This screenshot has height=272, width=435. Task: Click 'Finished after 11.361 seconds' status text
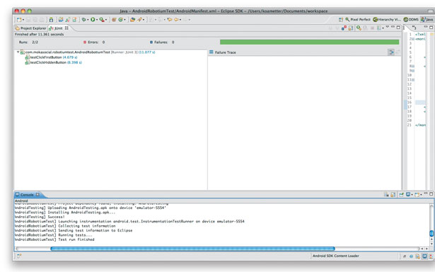click(x=39, y=34)
